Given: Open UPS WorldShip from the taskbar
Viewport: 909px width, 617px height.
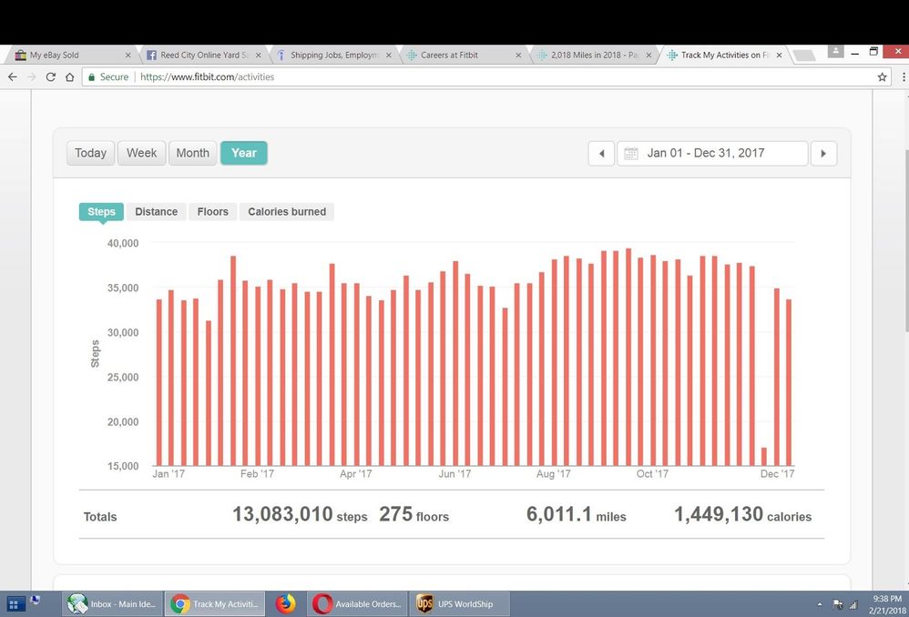Looking at the screenshot, I should point(460,603).
